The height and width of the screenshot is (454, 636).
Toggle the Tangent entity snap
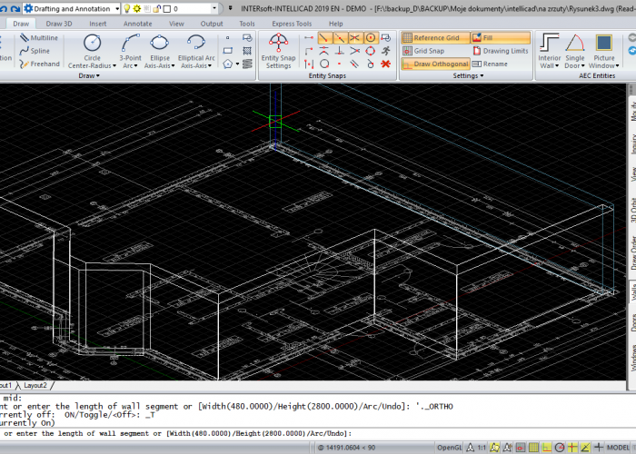(x=371, y=64)
